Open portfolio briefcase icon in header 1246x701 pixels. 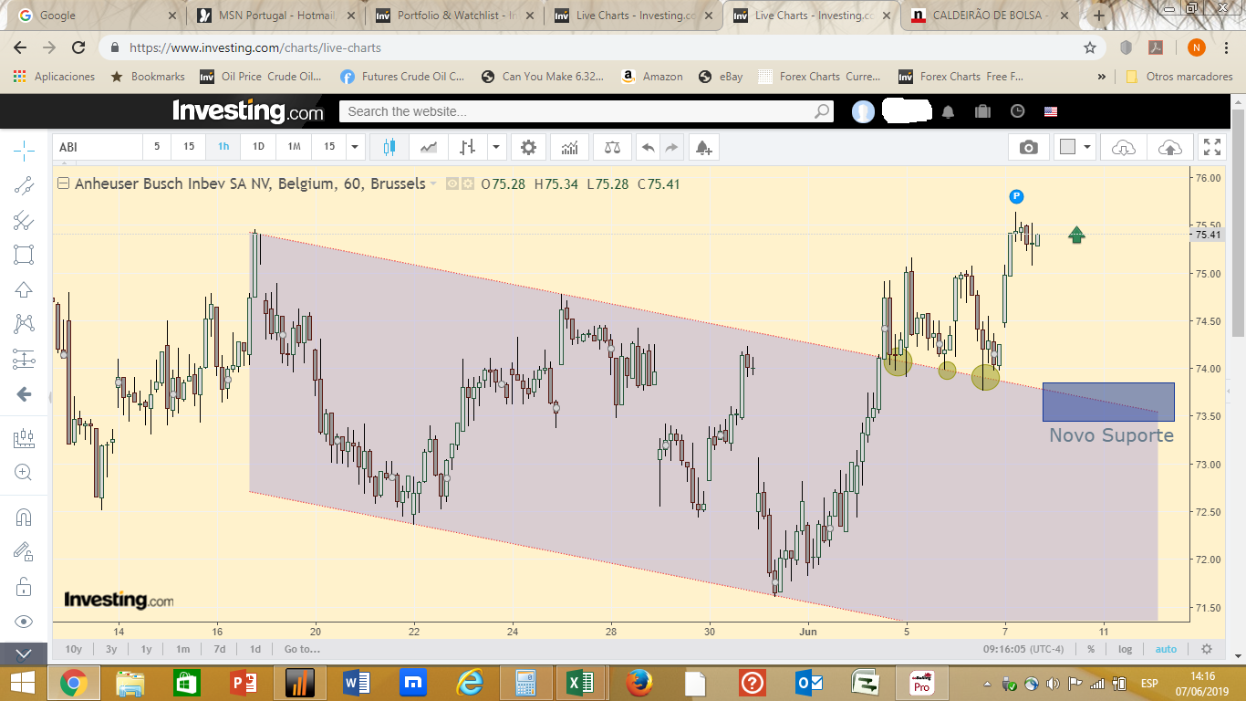point(982,111)
